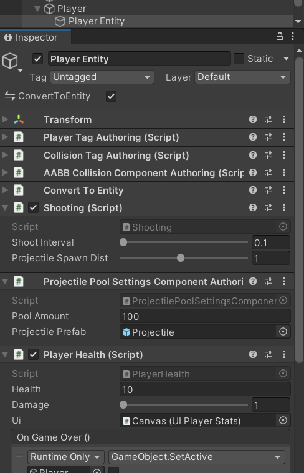Open the Tag dropdown showing Untagged
304x473 pixels.
pos(102,77)
